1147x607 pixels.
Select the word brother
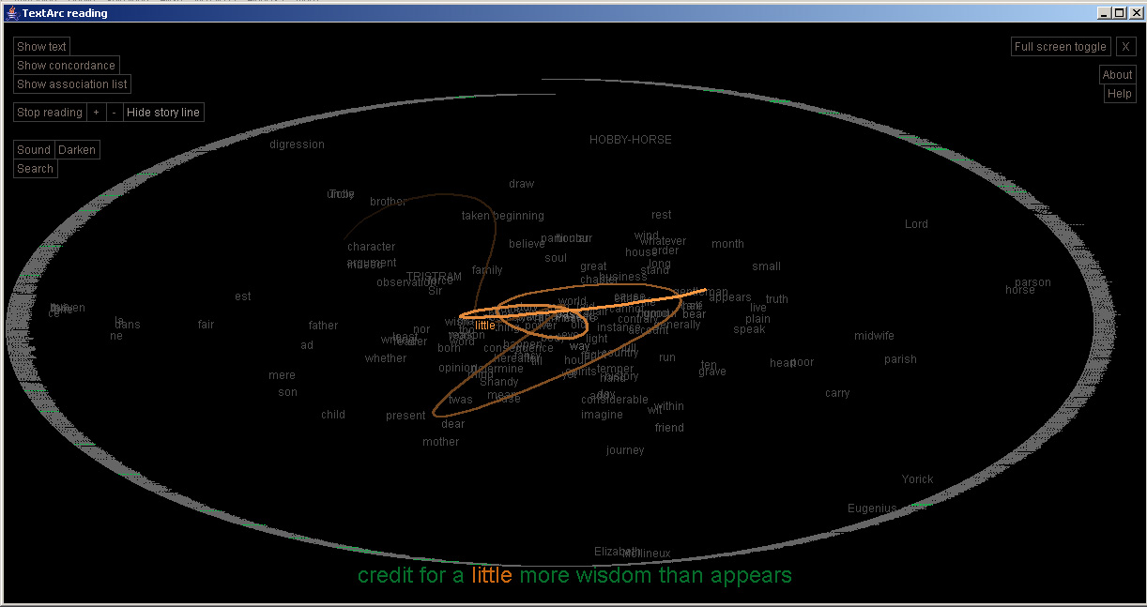click(x=388, y=202)
